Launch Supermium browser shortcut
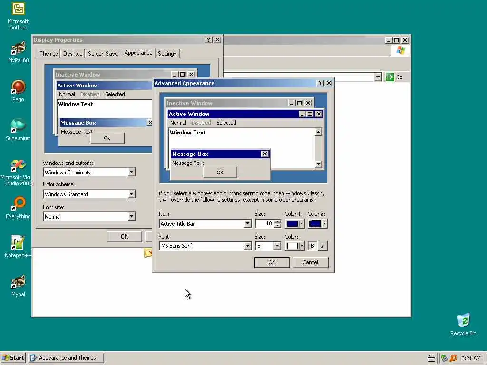Viewport: 487px width, 365px height. pos(18,130)
